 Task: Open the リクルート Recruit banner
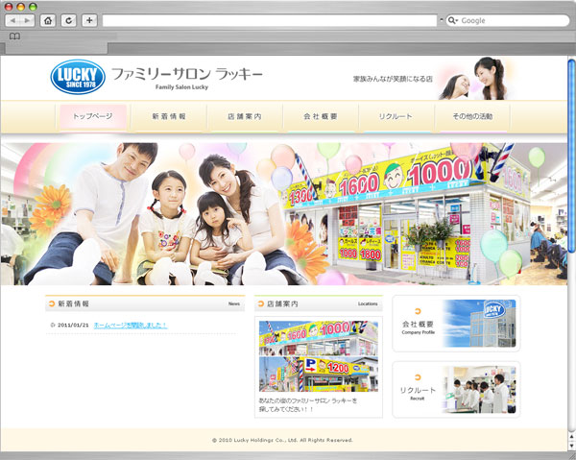click(456, 390)
